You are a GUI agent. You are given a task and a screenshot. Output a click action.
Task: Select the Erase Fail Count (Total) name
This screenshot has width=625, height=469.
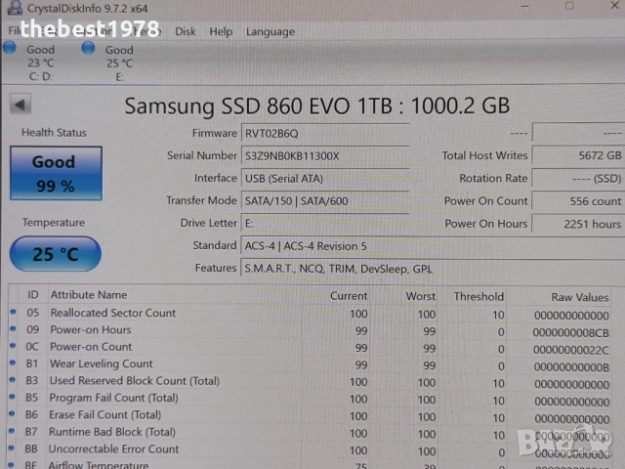point(104,414)
